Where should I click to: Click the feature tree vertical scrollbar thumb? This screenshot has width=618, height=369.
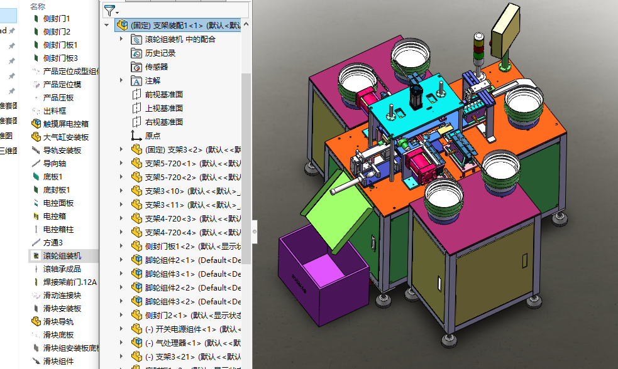click(x=246, y=168)
